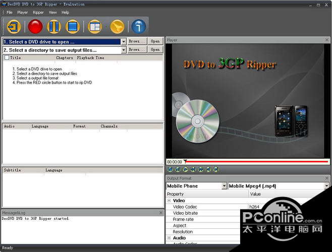332x252 pixels.
Task: Open the output directory dropdown arrow
Action: pyautogui.click(x=124, y=50)
